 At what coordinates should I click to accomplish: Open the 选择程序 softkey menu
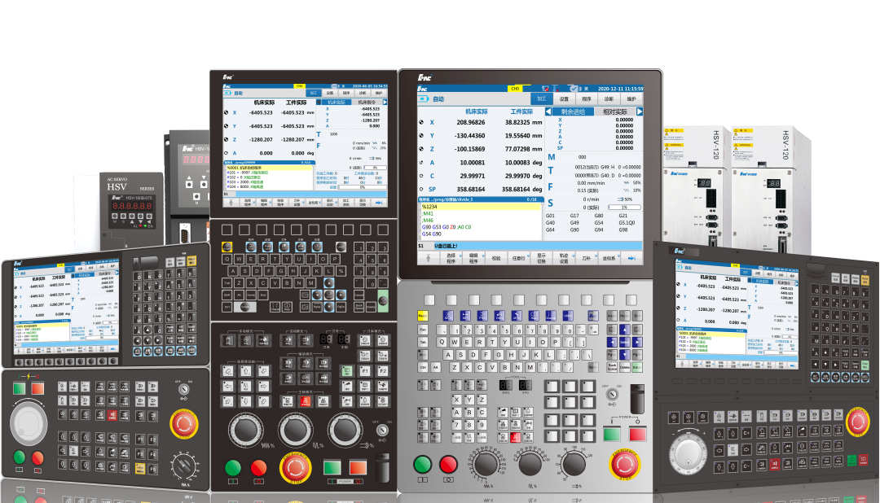click(451, 258)
